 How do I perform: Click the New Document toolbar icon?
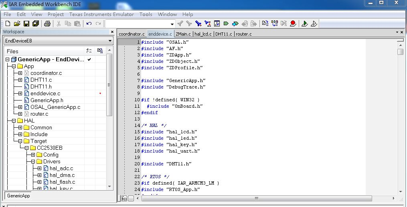tap(7, 24)
